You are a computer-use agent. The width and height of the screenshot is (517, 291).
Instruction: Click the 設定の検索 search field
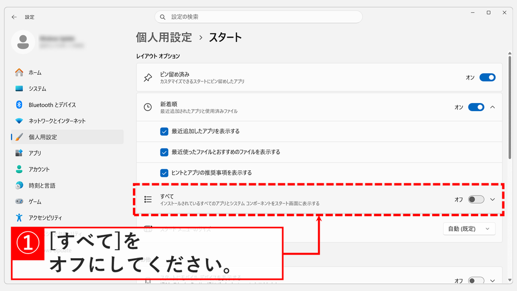click(x=258, y=17)
